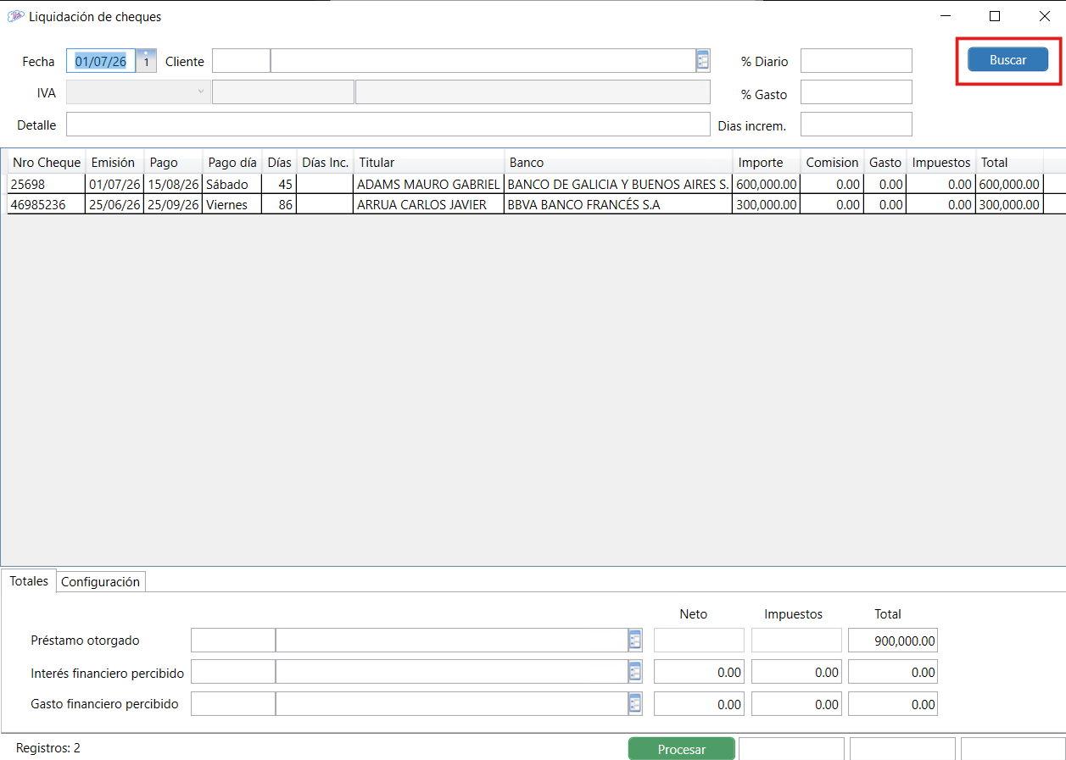This screenshot has width=1066, height=760.
Task: Click the Préstamo otorgado account code field
Action: click(233, 641)
